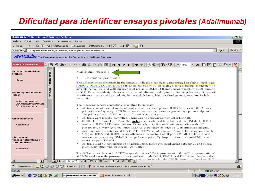255x191 pixels.
Task: Open the Ayuda menu
Action: click(x=78, y=41)
